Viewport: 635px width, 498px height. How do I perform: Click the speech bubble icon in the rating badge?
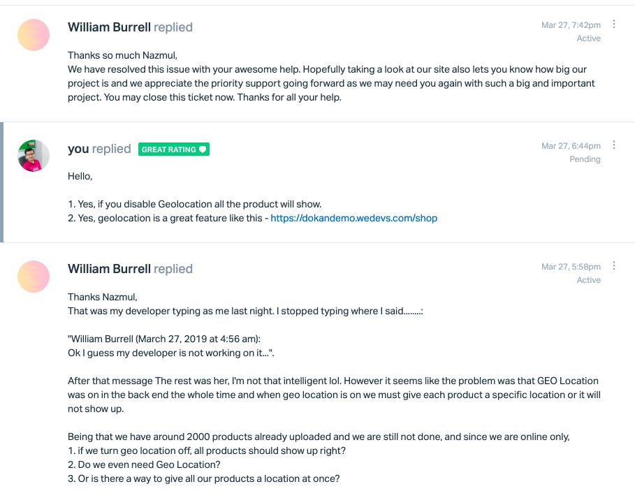click(203, 149)
